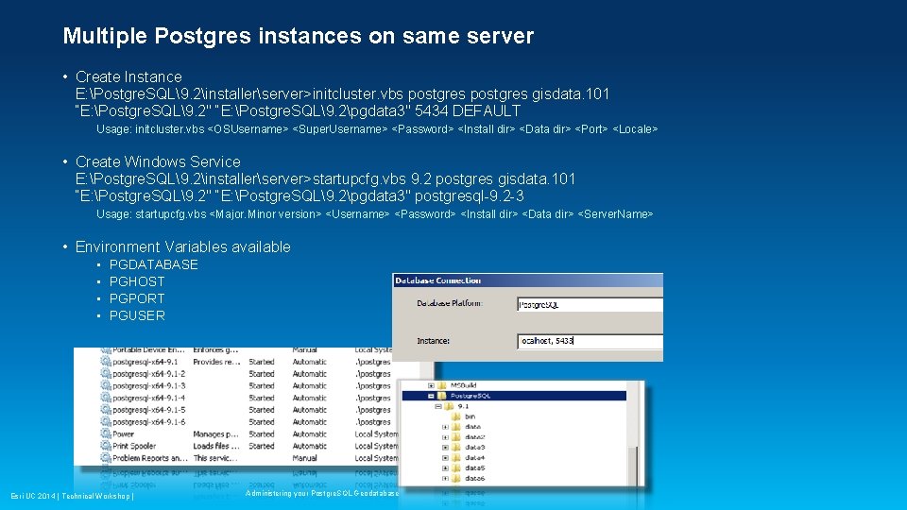Select the Power service name

123,434
